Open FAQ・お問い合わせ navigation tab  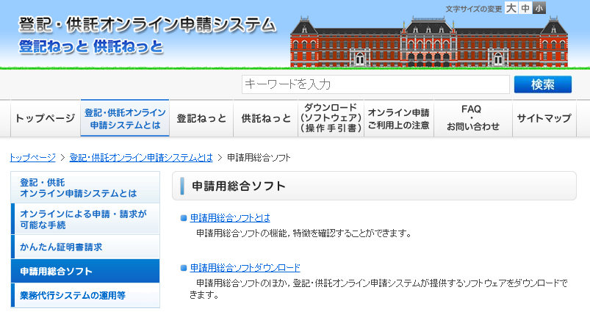coord(472,118)
